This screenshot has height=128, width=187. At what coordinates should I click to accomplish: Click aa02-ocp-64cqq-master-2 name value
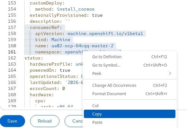[82, 46]
